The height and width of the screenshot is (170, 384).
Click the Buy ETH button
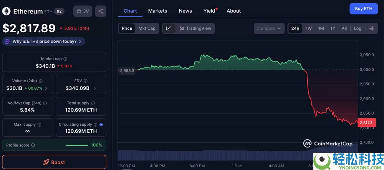(x=364, y=8)
